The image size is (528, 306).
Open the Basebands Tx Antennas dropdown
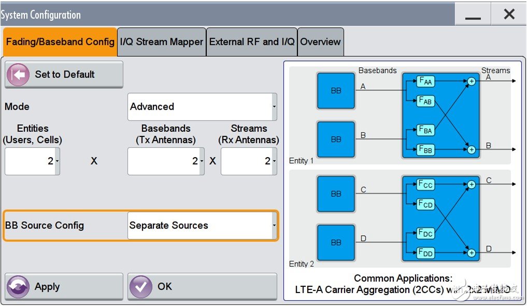166,161
